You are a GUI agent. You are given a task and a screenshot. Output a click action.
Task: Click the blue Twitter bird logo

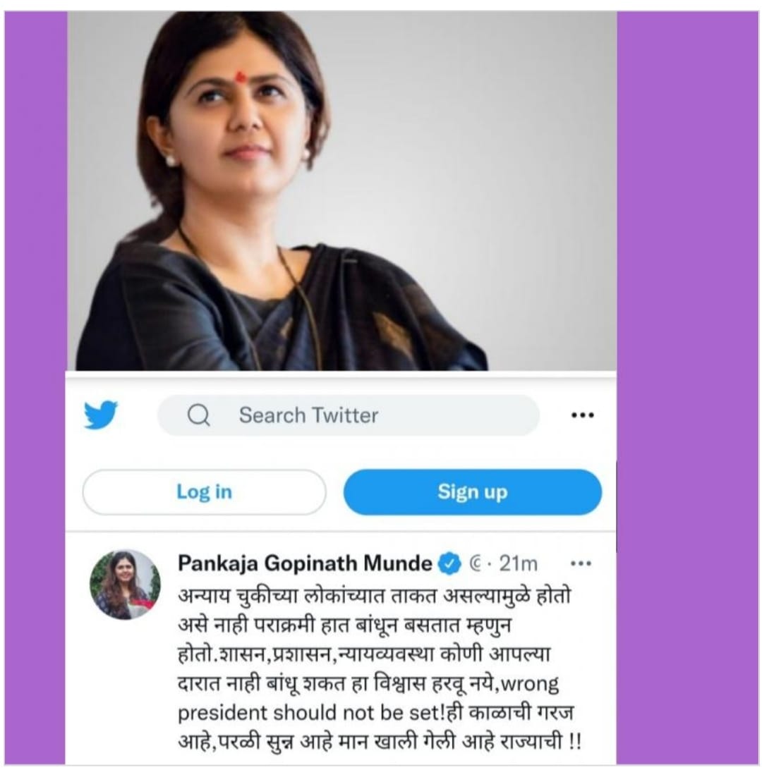101,415
